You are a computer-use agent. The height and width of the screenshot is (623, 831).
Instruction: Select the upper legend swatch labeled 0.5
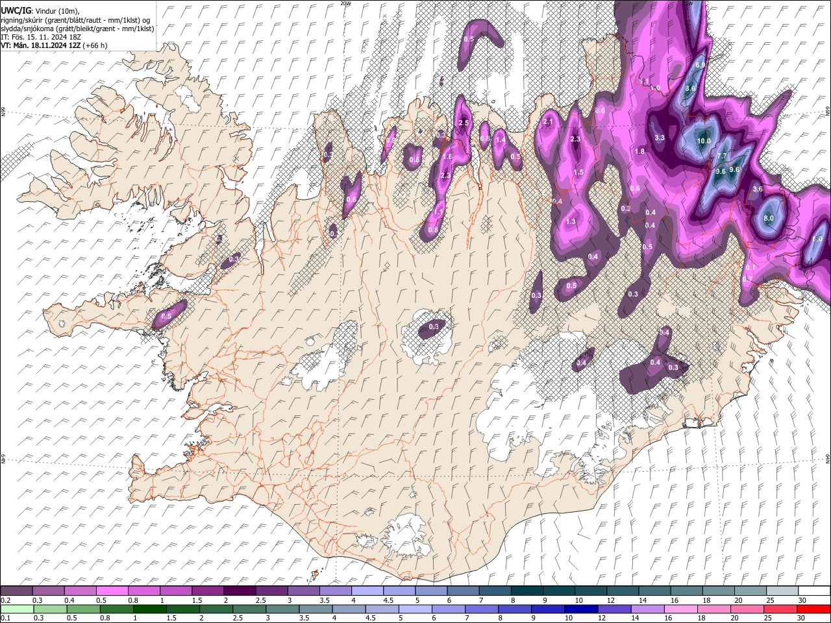[x=112, y=591]
